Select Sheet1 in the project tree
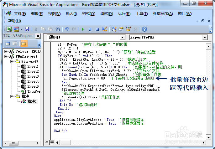This screenshot has width=215, height=149. (x=30, y=67)
